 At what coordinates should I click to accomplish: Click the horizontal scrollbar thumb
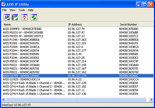click(x=76, y=100)
